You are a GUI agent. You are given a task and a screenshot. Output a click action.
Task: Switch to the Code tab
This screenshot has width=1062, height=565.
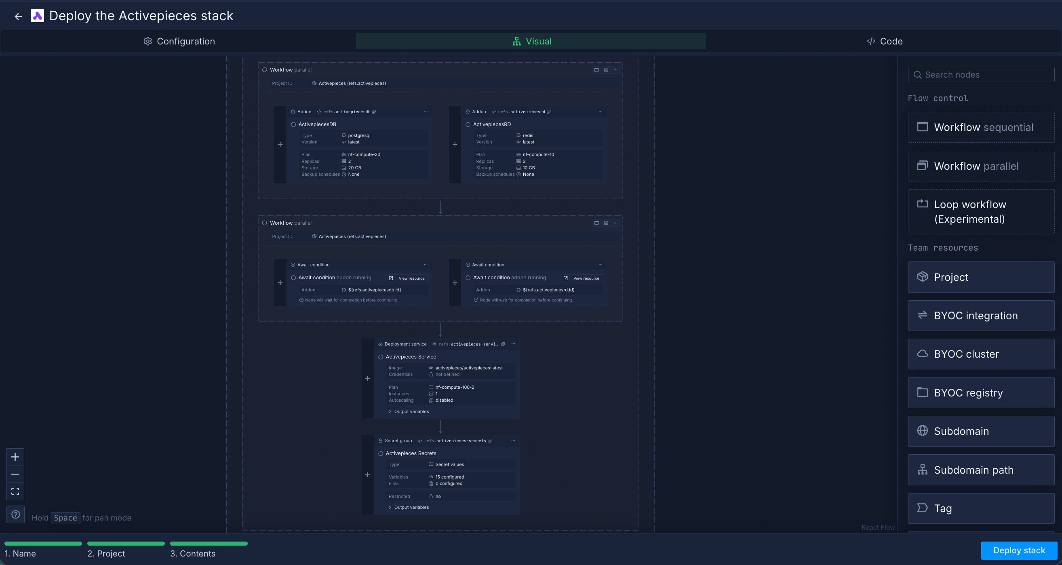(x=884, y=41)
